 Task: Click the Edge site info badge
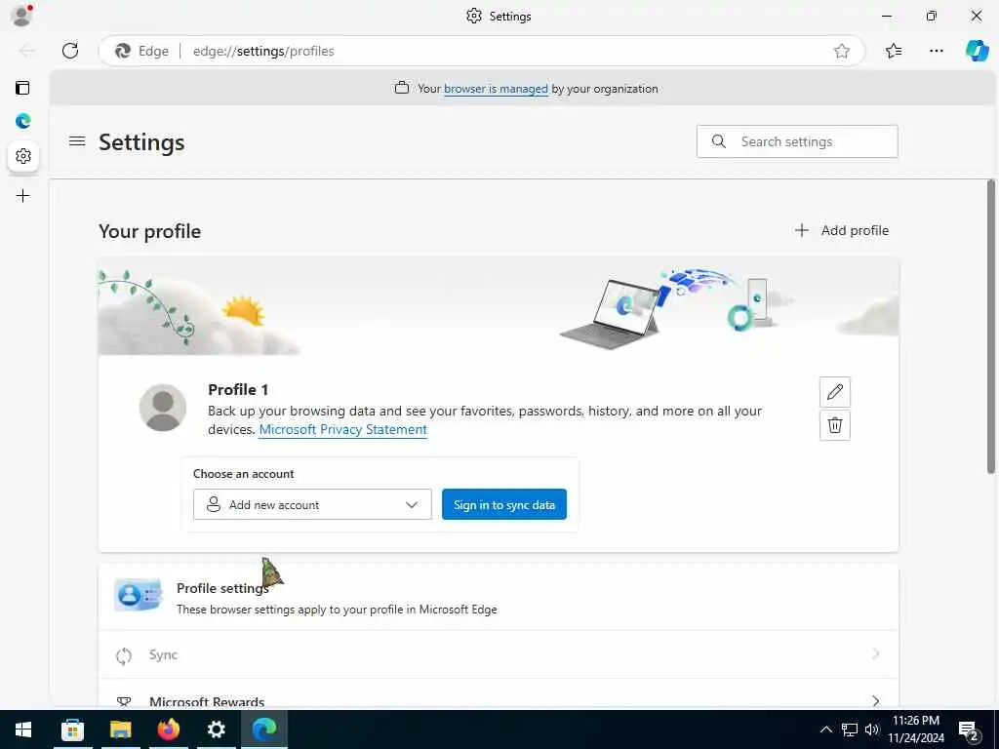(x=141, y=51)
